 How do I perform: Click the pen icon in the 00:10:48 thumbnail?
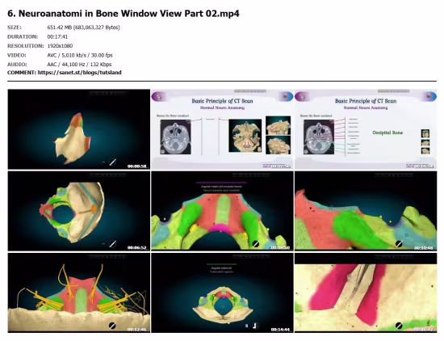coord(399,244)
